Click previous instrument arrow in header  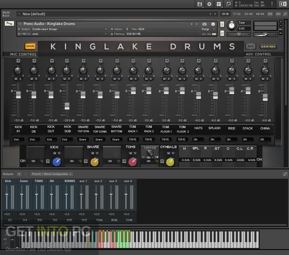tap(191, 24)
